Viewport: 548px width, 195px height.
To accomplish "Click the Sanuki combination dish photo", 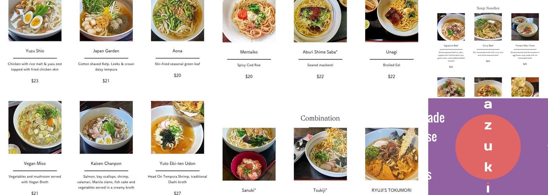I will click(249, 154).
